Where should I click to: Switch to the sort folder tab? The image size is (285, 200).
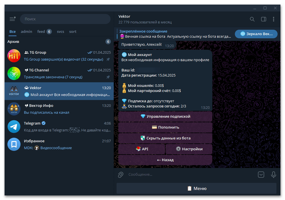(73, 31)
